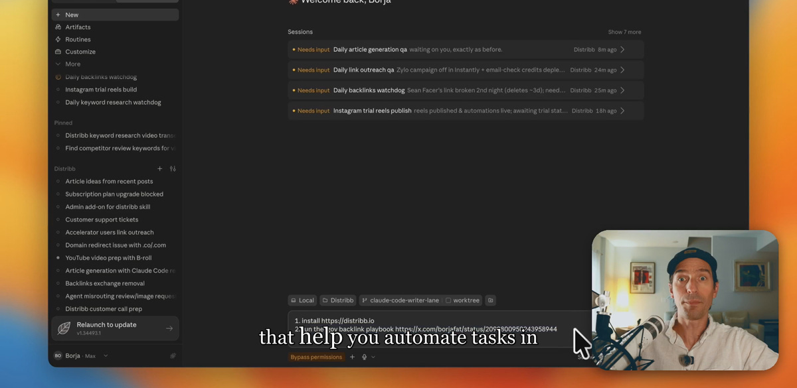
Task: Expand the Borja Max account menu
Action: 106,356
